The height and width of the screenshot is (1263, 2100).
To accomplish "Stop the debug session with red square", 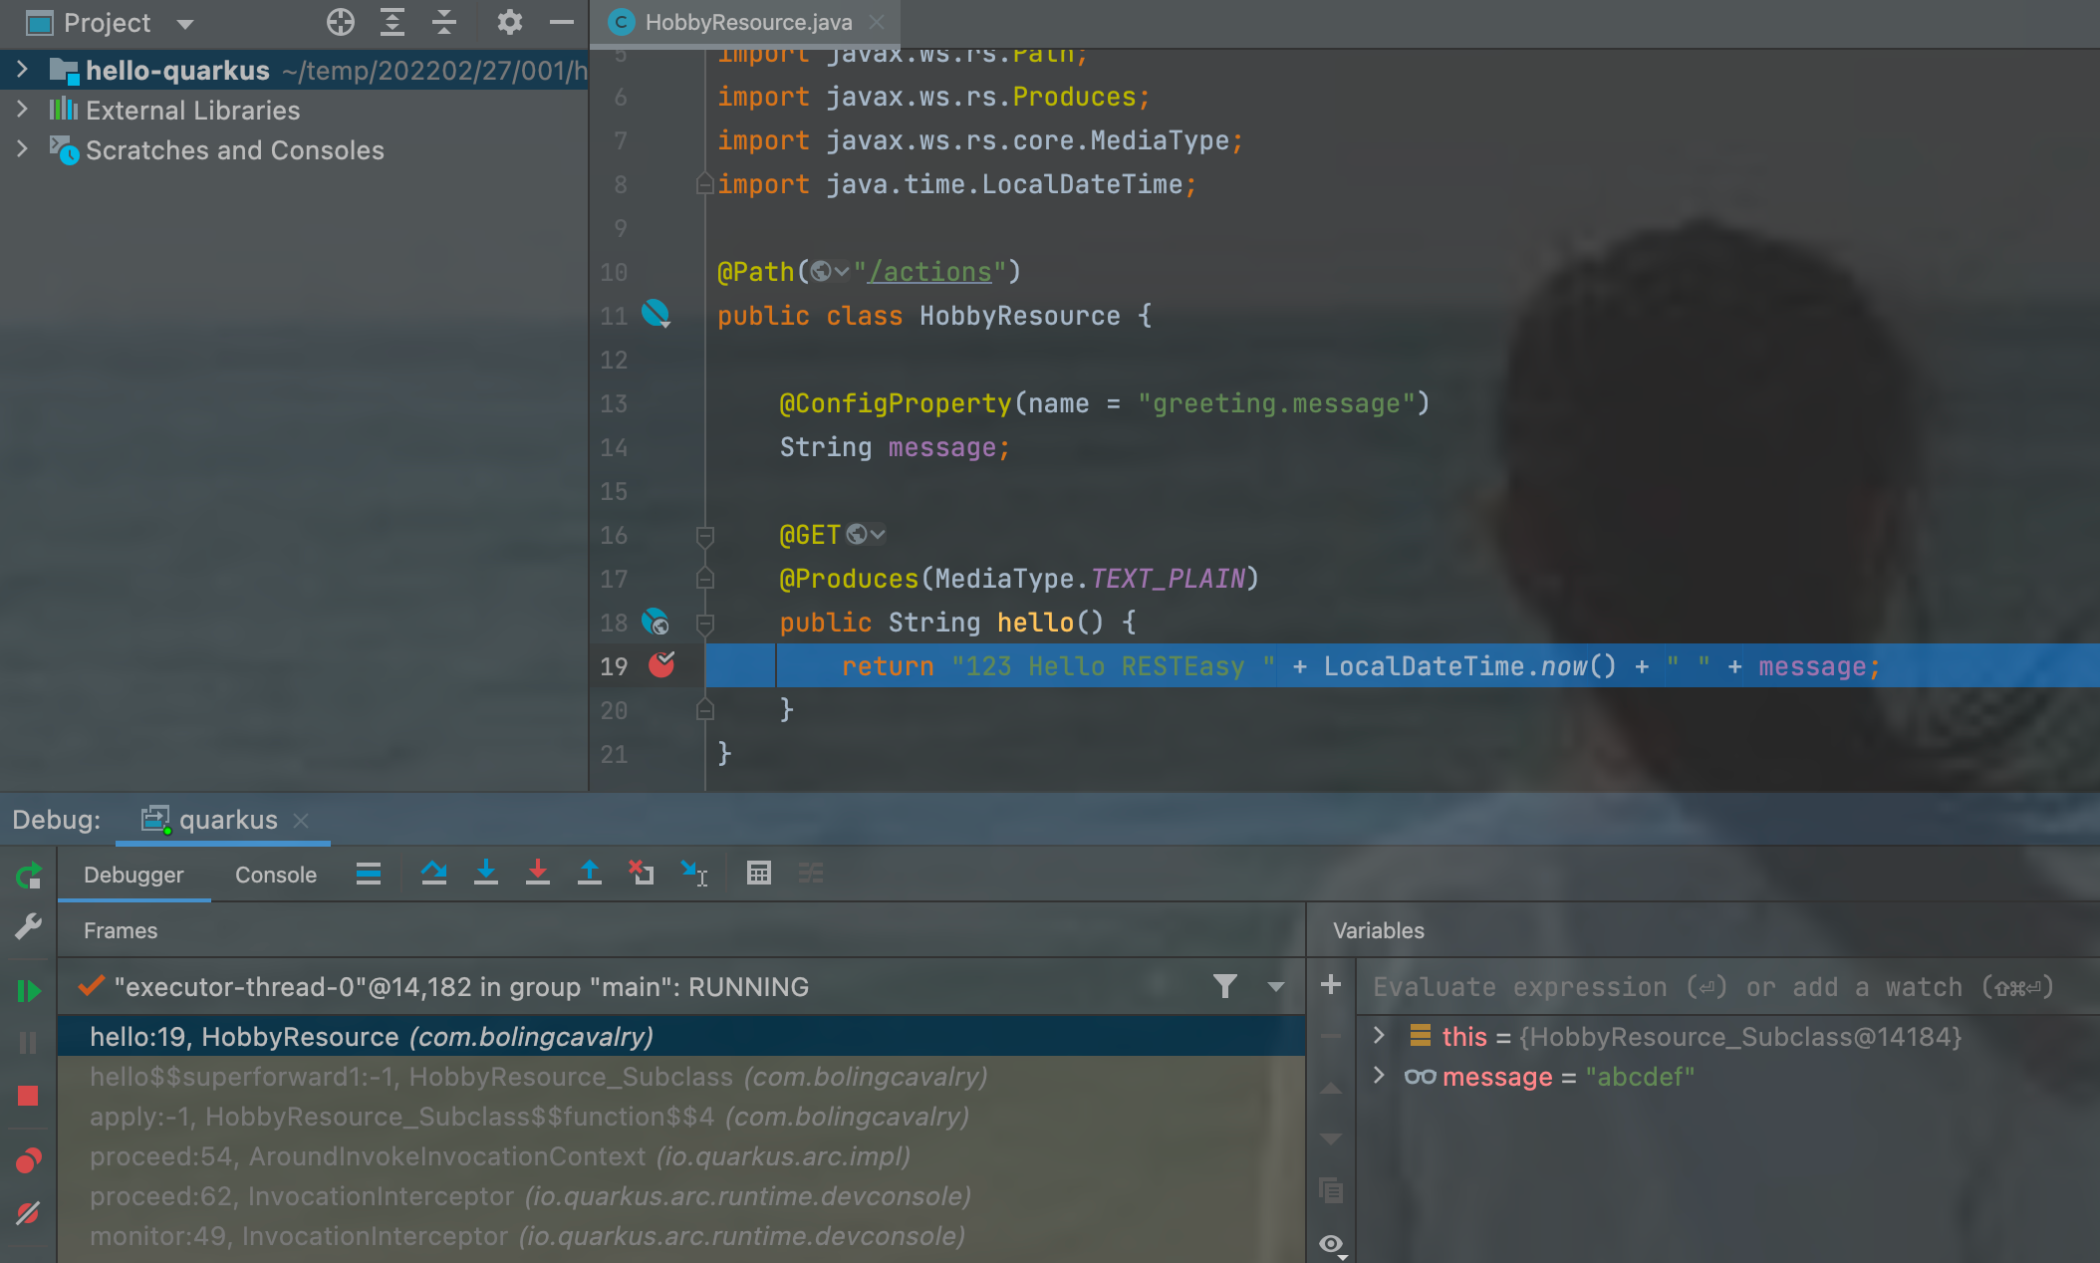I will pos(28,1096).
